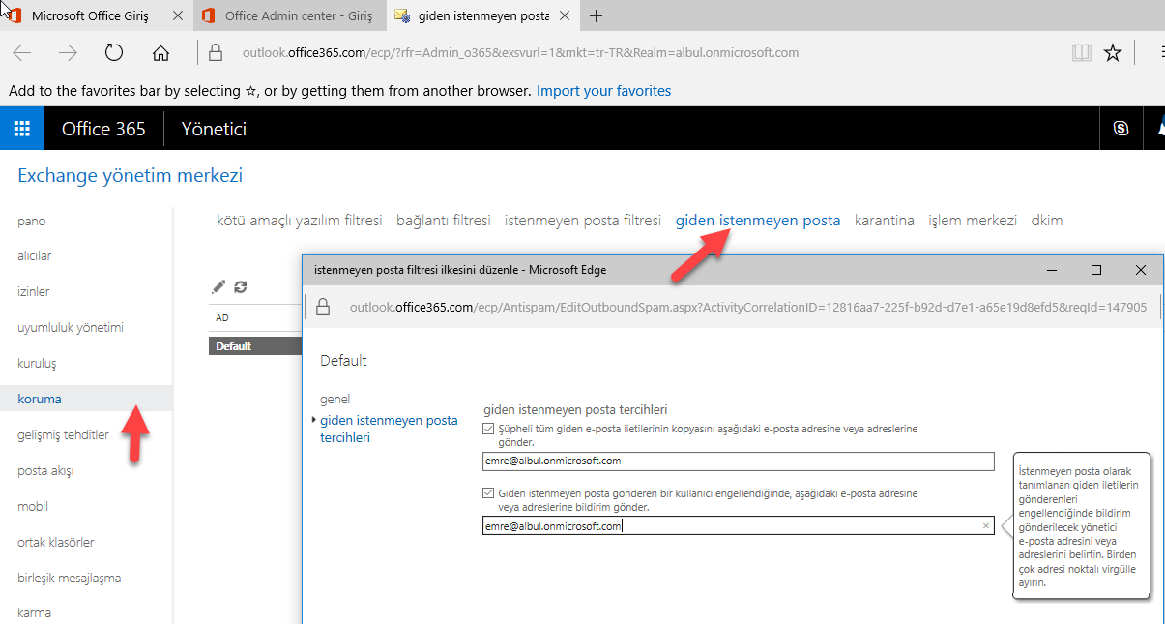Select alıcılar in left navigation
The width and height of the screenshot is (1165, 624).
(35, 256)
